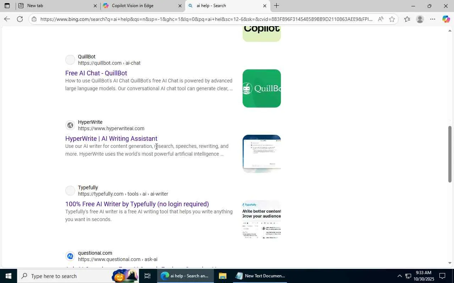Open Edge Settings and more menu
The image size is (454, 283).
coord(433,19)
